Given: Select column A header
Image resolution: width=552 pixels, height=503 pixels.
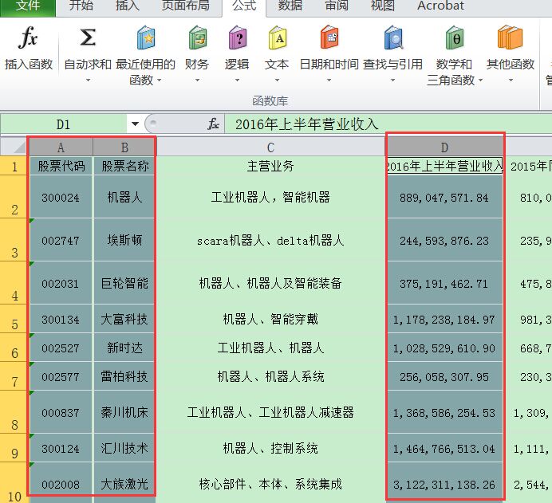Looking at the screenshot, I should point(61,147).
